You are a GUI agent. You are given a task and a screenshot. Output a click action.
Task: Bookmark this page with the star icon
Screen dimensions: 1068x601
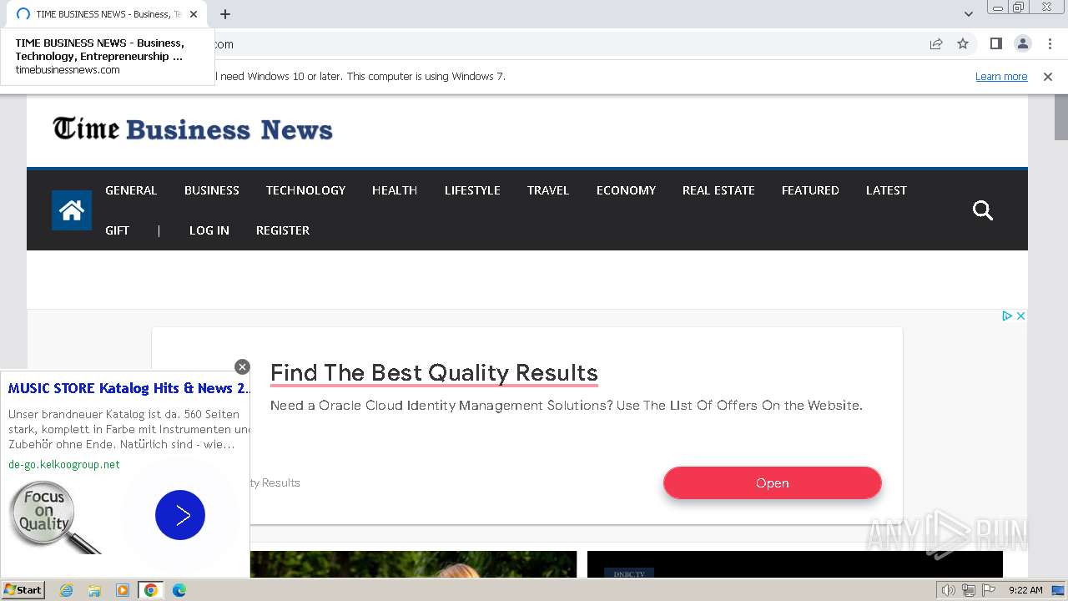point(963,43)
